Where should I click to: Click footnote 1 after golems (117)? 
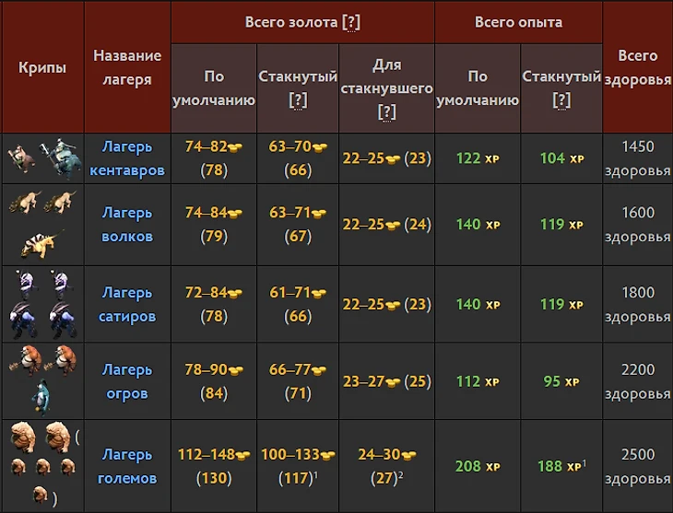(x=318, y=475)
